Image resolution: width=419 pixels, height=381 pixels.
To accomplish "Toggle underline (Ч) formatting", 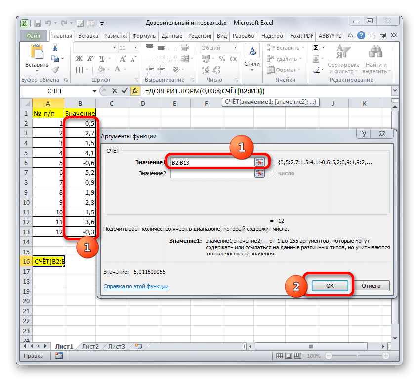I will 102,58.
